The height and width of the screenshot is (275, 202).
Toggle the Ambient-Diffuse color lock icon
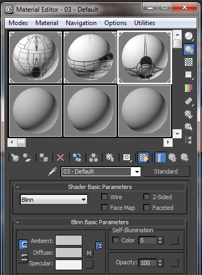pos(100,246)
